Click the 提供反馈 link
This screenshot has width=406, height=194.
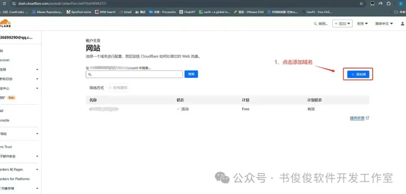pyautogui.click(x=357, y=118)
